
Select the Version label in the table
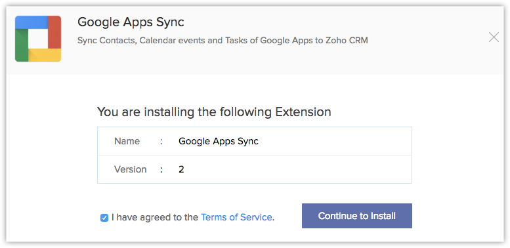[131, 169]
